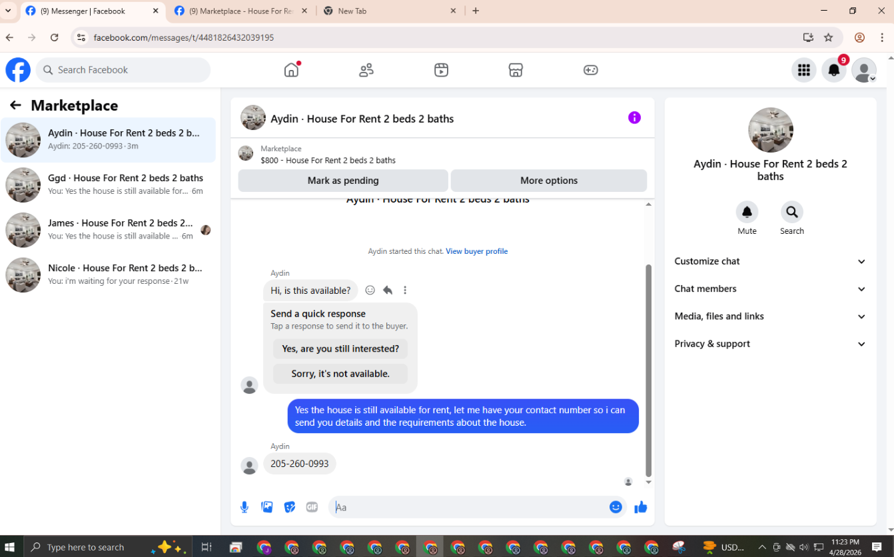Reply to "Hi, is this available?" message
The height and width of the screenshot is (557, 894).
pyautogui.click(x=388, y=290)
